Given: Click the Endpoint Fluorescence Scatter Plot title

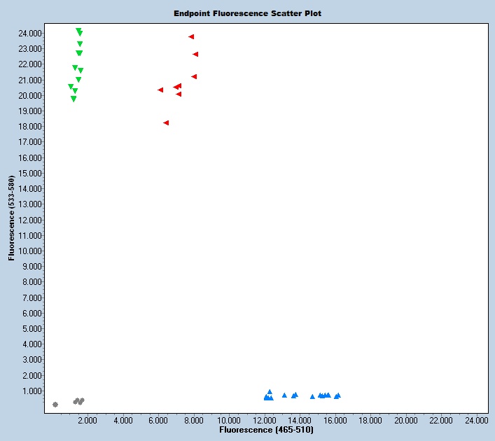Looking at the screenshot, I should click(249, 13).
